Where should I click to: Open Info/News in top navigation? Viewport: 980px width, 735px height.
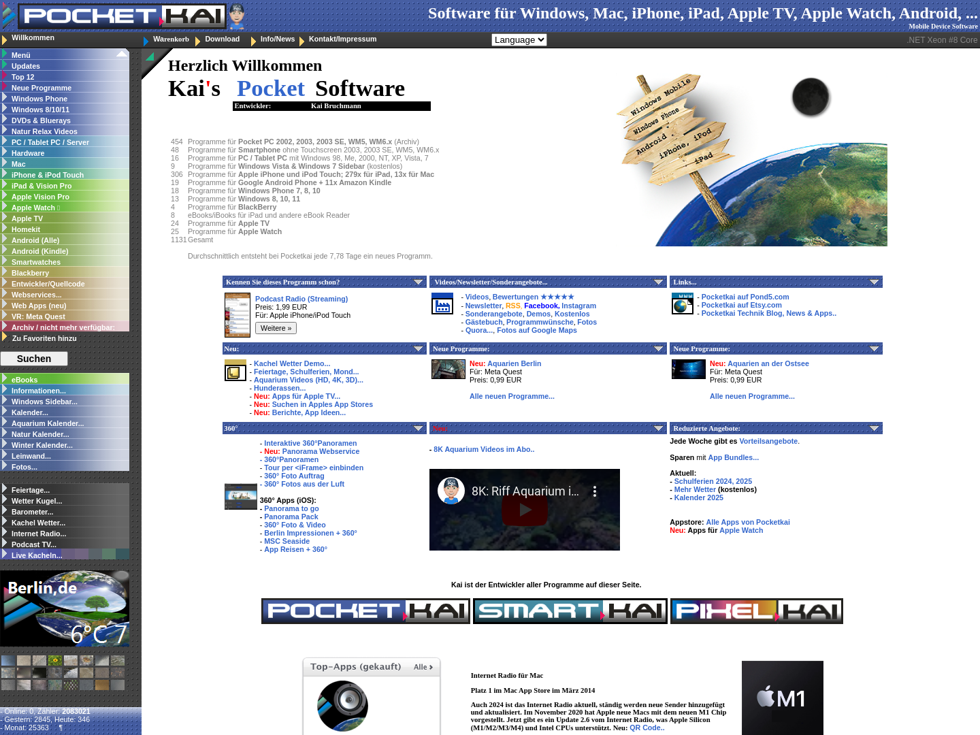click(x=278, y=39)
